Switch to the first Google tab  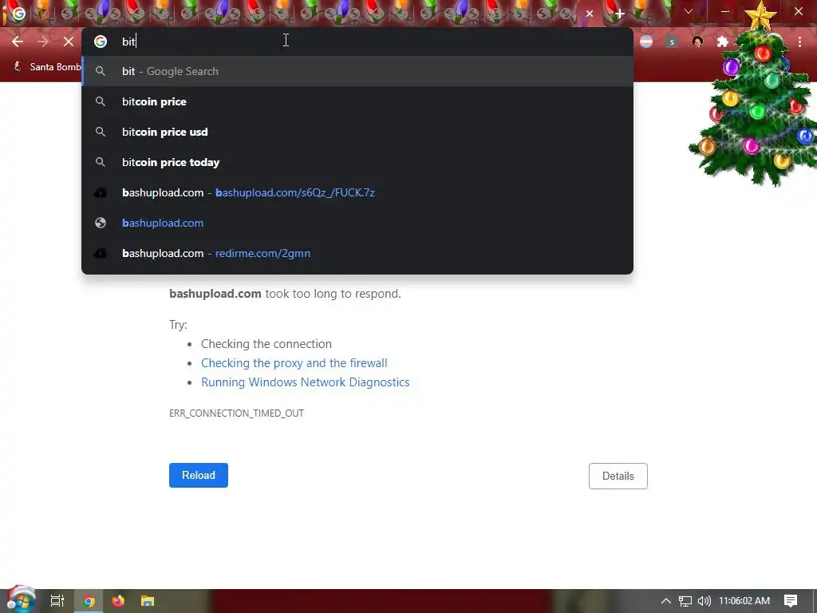[19, 14]
